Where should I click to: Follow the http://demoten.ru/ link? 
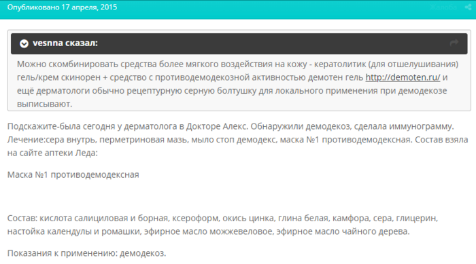[403, 77]
